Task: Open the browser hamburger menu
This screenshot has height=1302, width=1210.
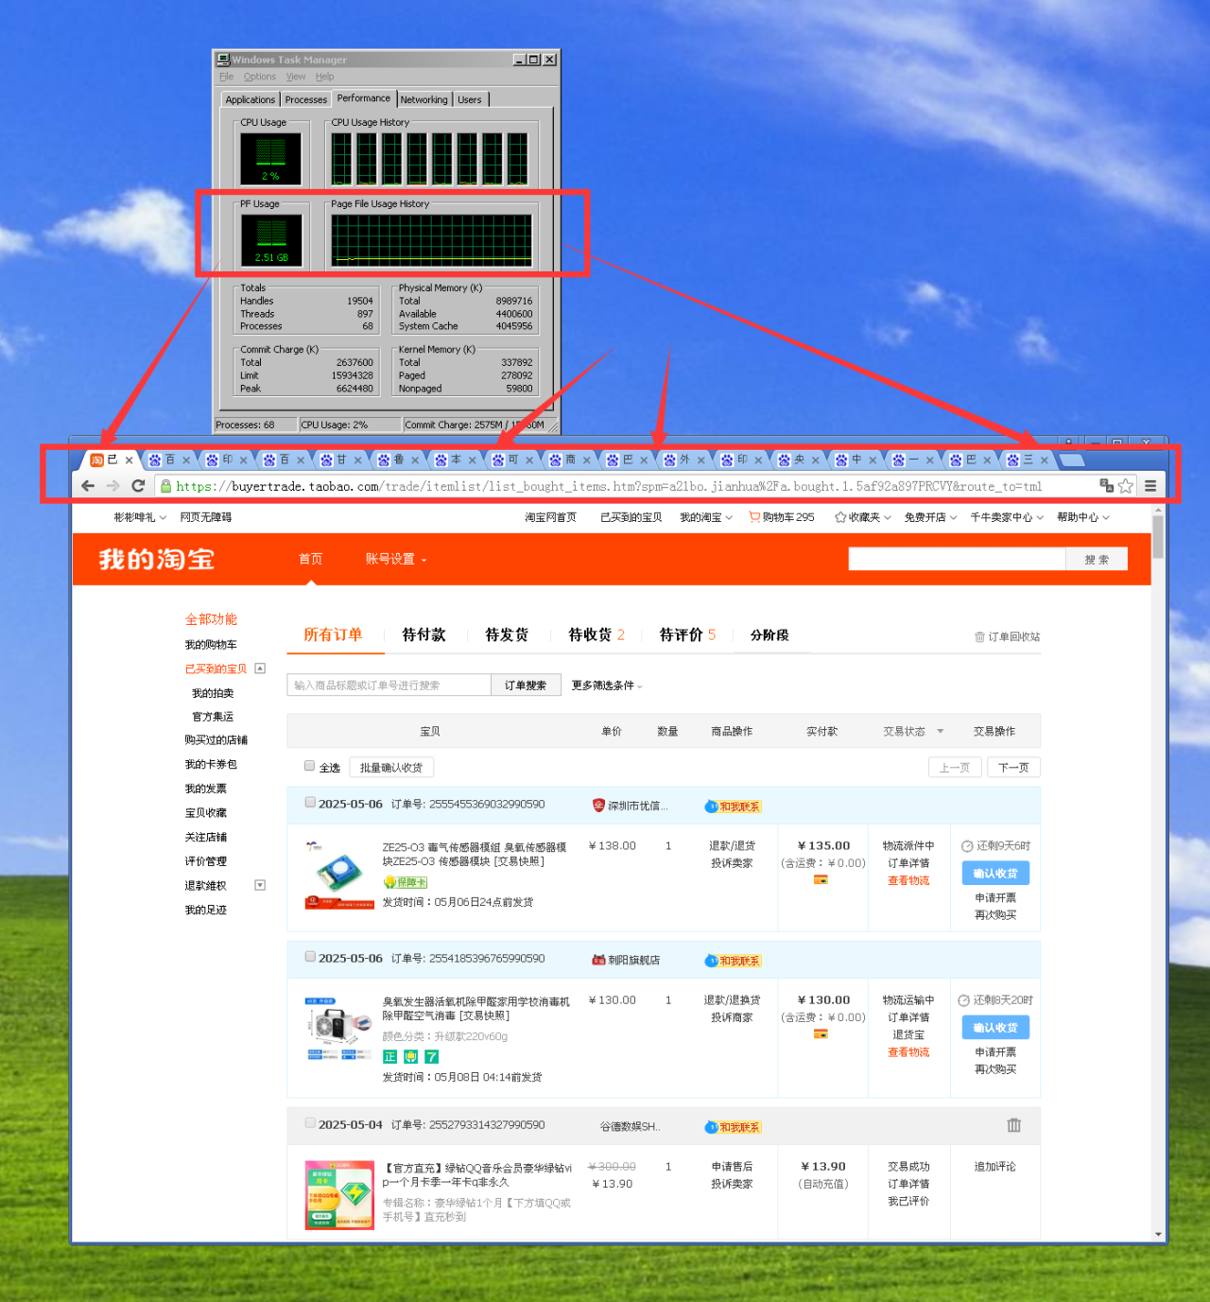Action: [1150, 486]
